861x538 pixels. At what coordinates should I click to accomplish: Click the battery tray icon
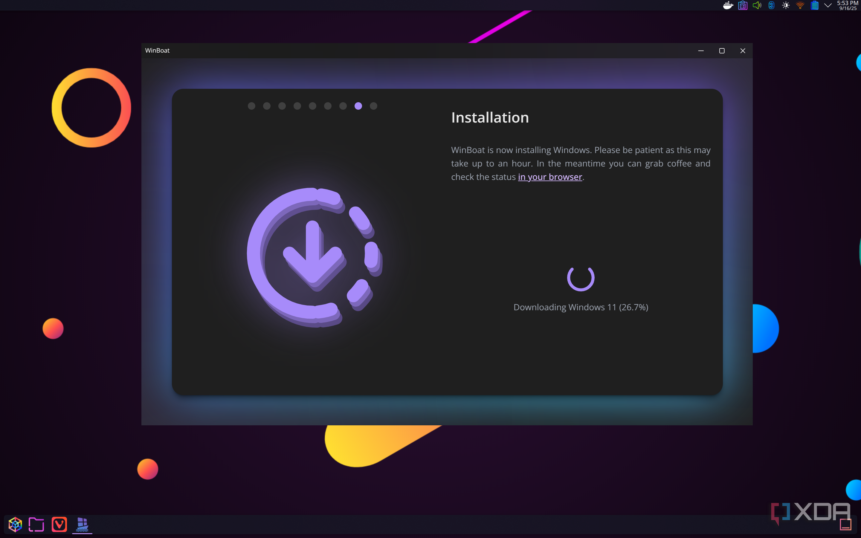(814, 5)
